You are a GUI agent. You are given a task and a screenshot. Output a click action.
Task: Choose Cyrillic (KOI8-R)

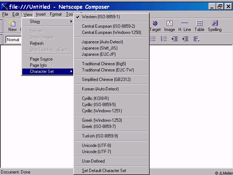(x=111, y=98)
